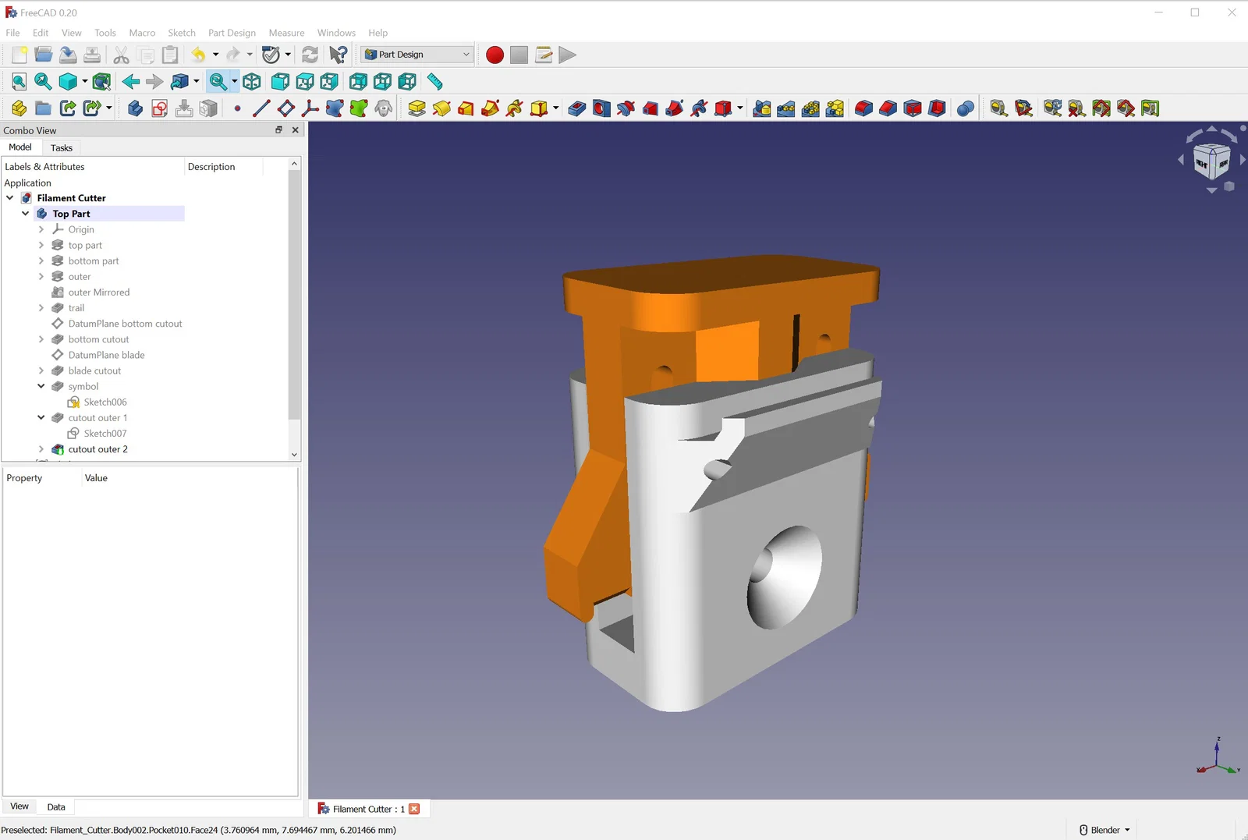The height and width of the screenshot is (840, 1248).
Task: Toggle floating of Combo View panel
Action: 278,130
